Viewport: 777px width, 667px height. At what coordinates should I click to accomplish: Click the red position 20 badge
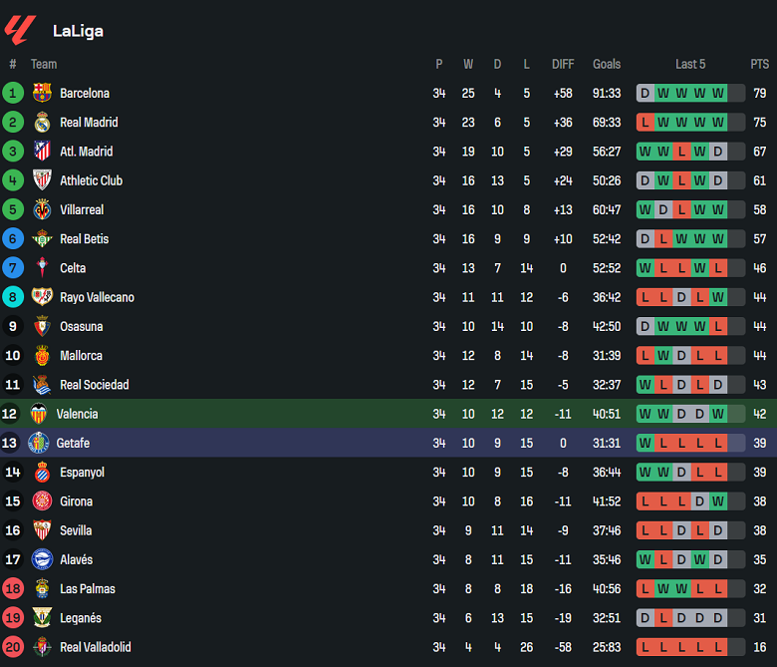point(13,647)
